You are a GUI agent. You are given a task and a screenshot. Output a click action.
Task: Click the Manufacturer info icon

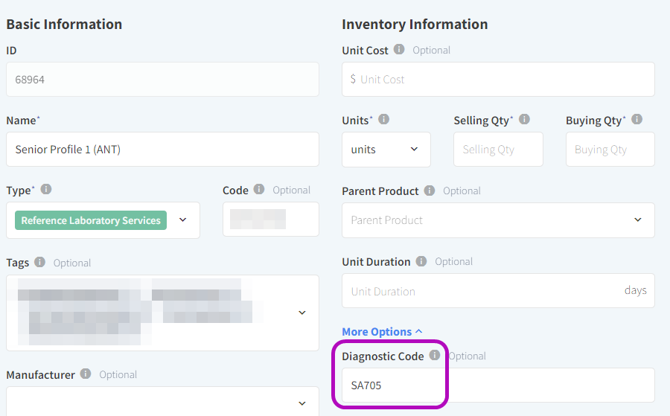pyautogui.click(x=86, y=374)
